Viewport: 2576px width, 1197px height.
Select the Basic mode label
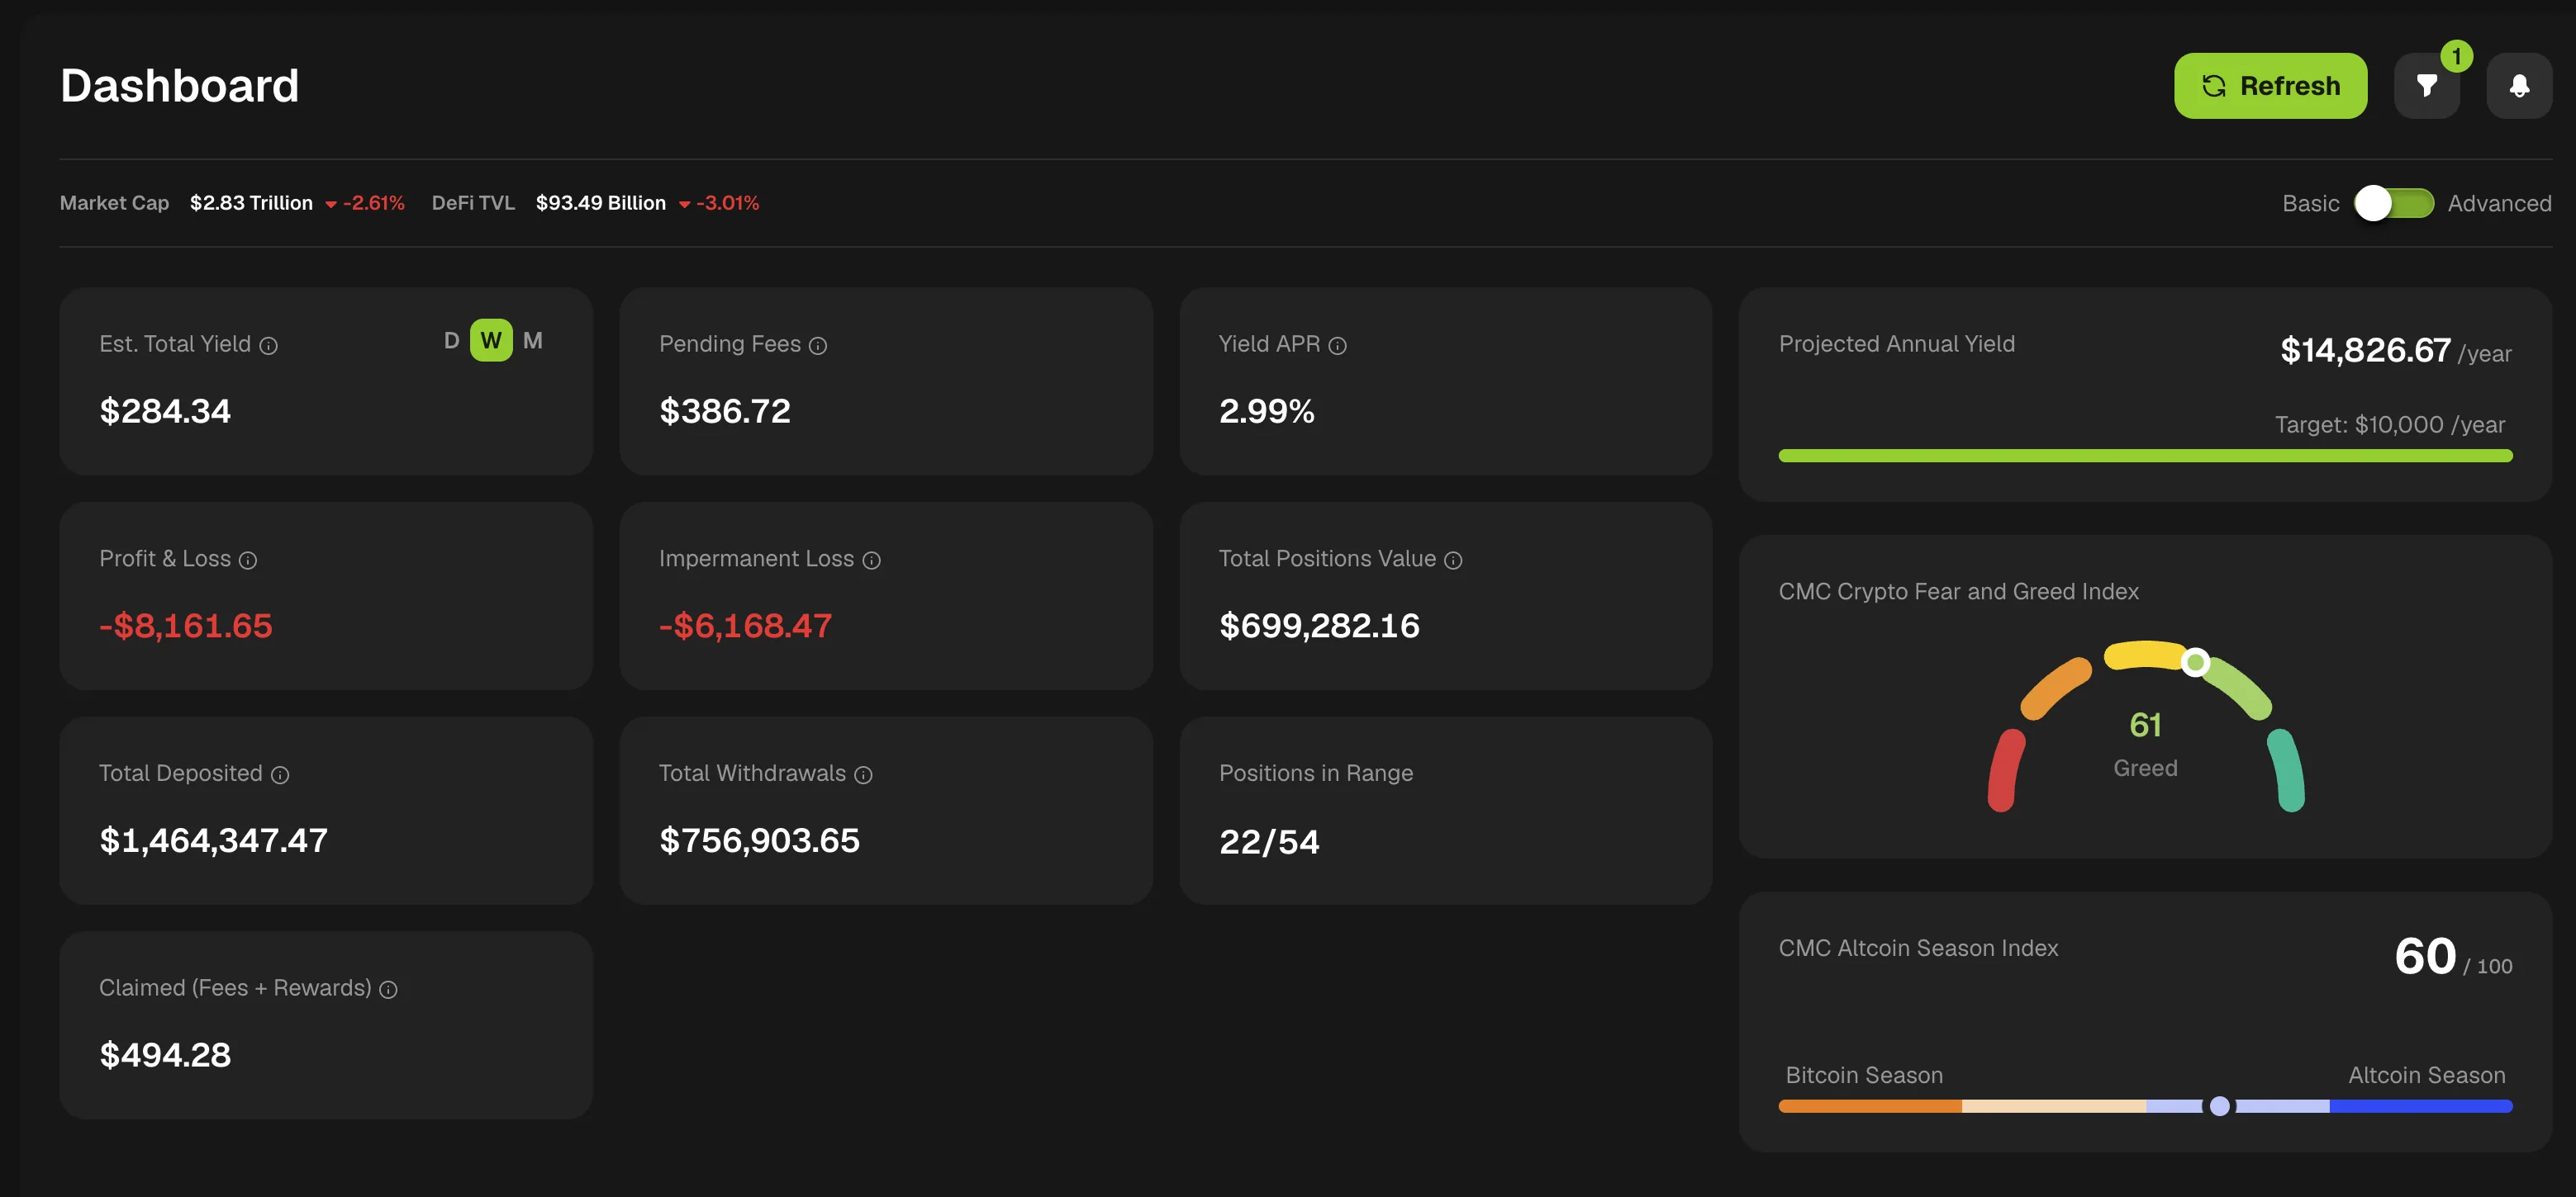pyautogui.click(x=2310, y=203)
